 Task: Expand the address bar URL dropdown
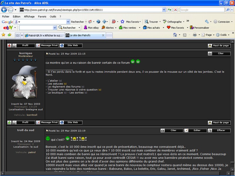tap(164, 10)
